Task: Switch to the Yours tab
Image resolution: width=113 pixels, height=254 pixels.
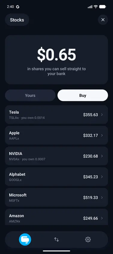Action: pos(30,96)
